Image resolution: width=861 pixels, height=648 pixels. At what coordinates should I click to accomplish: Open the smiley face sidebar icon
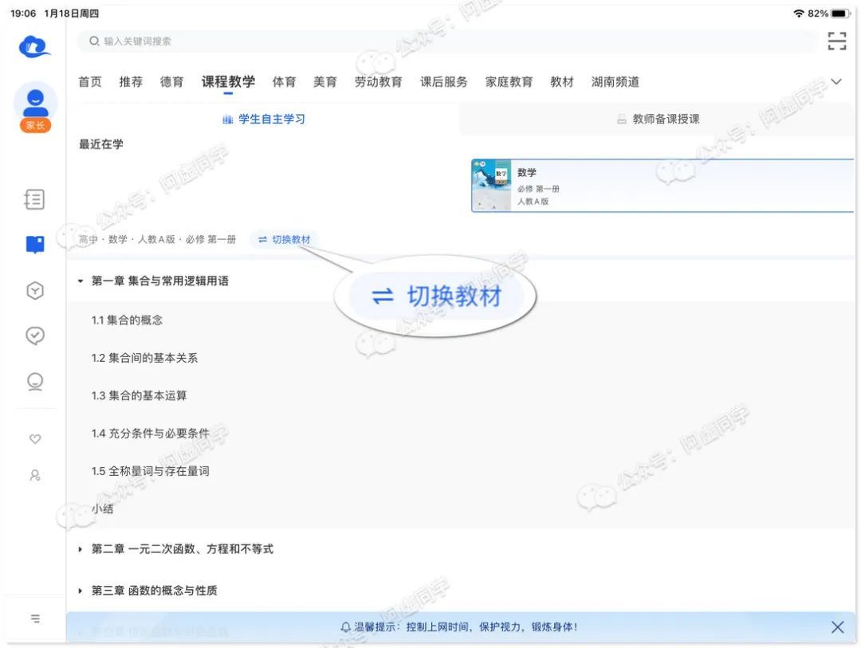point(35,381)
